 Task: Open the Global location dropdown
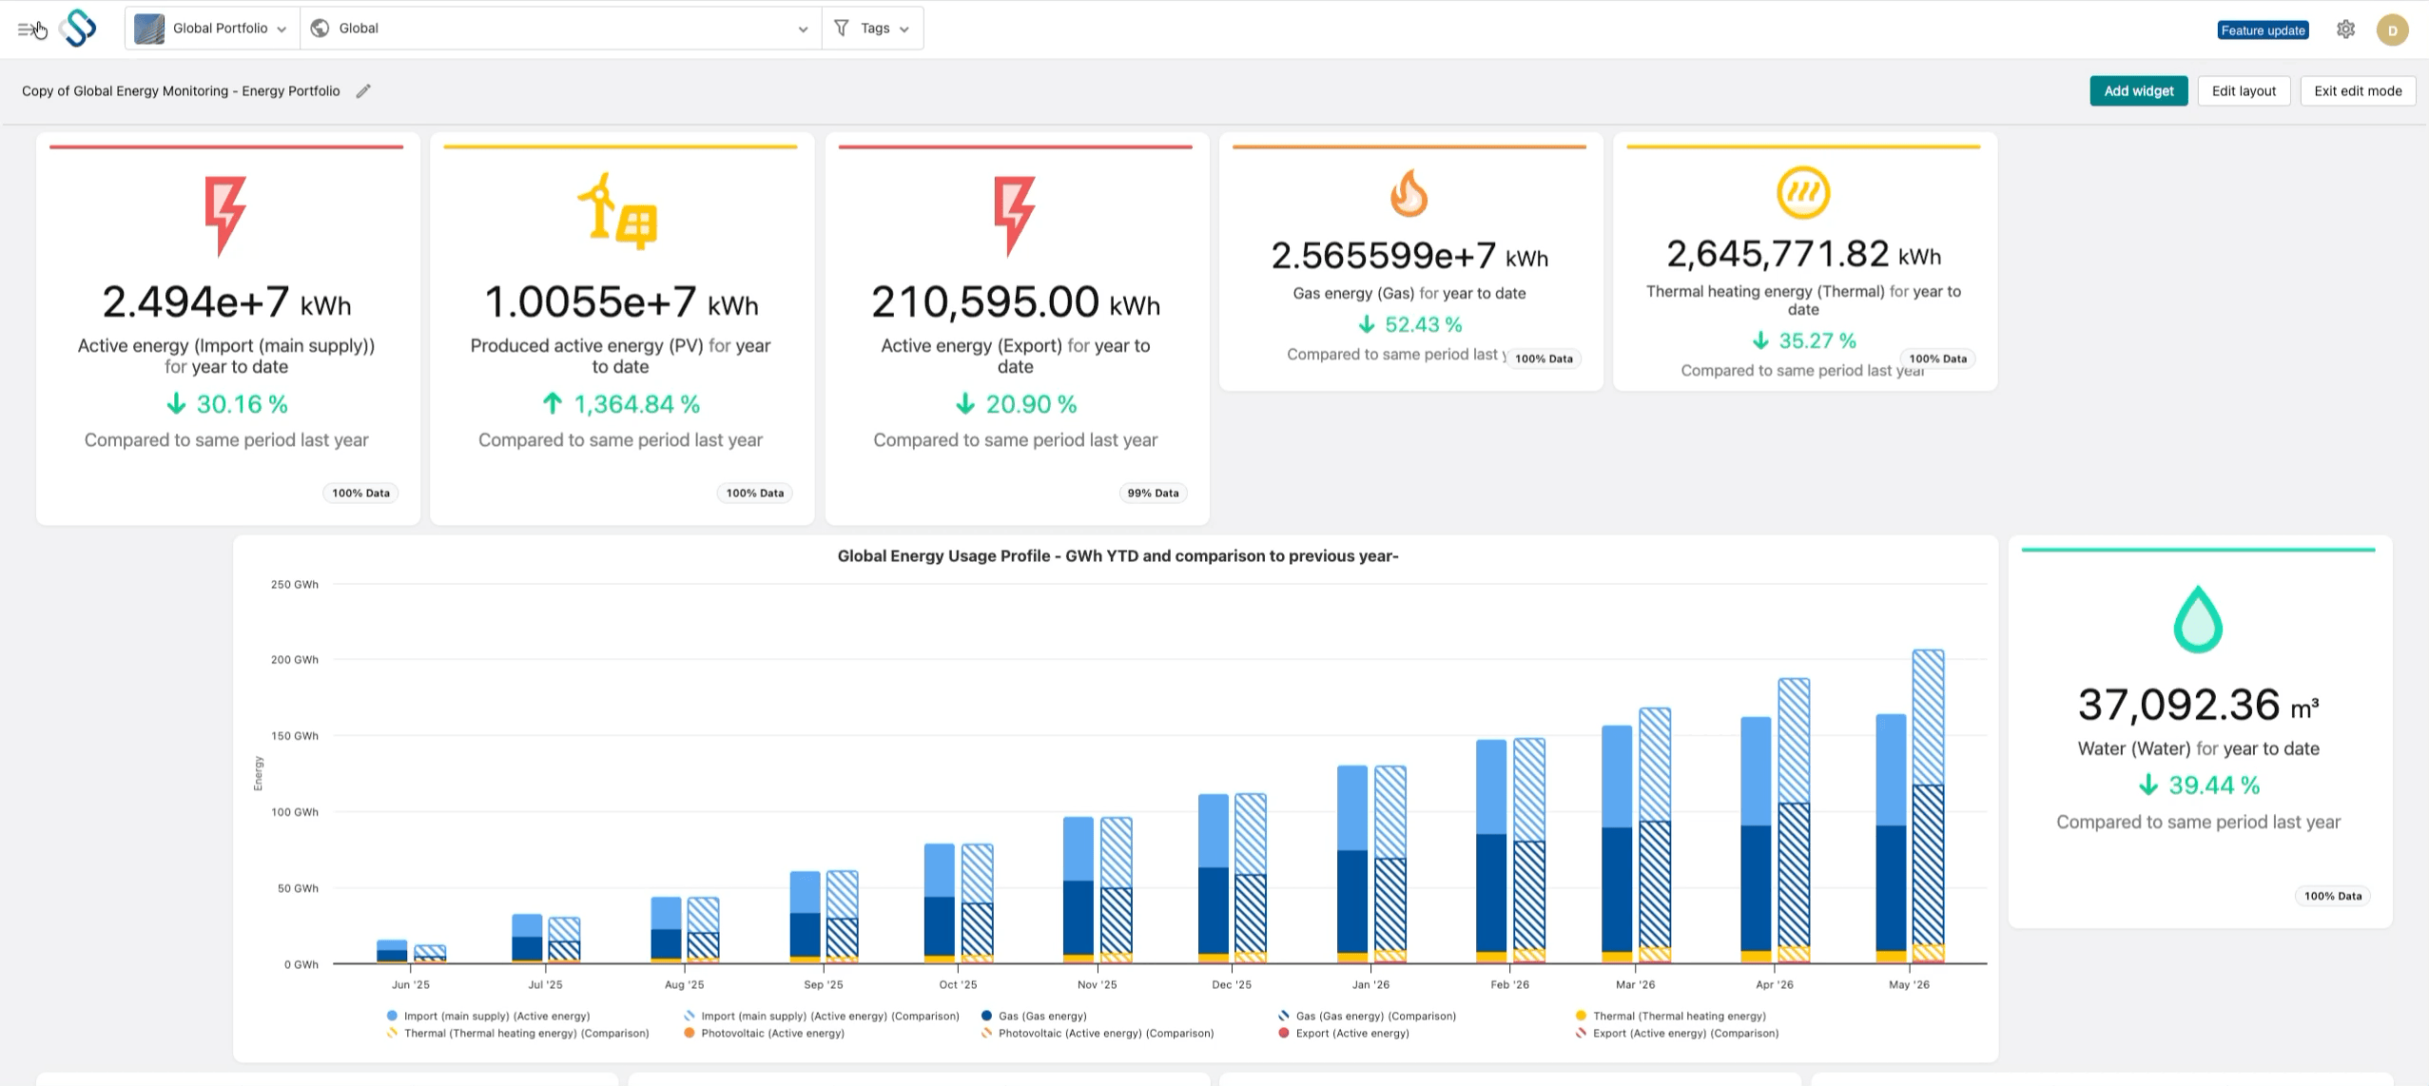tap(561, 29)
